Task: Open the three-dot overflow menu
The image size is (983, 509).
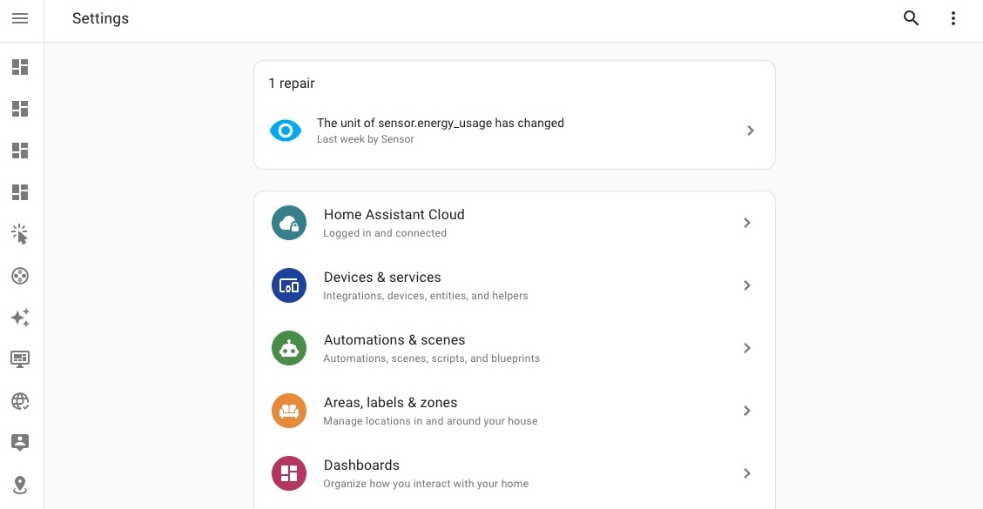Action: click(953, 18)
